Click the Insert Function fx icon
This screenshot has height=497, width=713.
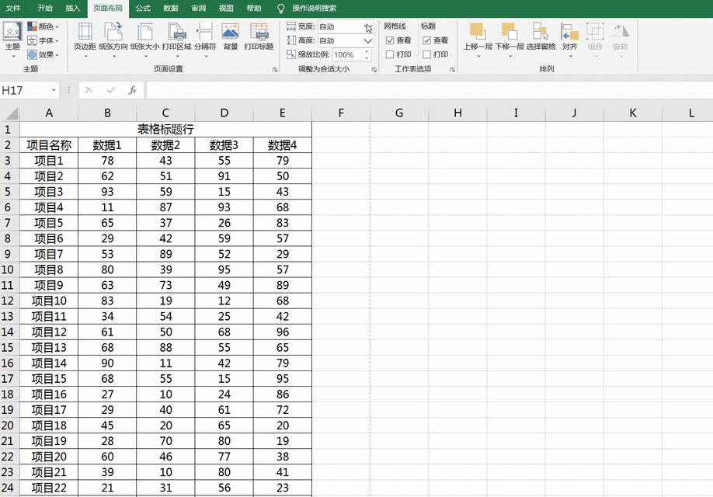132,90
